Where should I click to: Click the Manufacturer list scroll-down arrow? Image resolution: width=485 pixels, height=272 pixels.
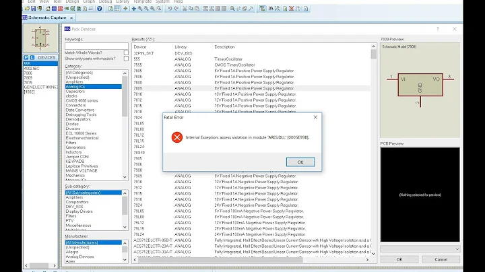pos(125,260)
